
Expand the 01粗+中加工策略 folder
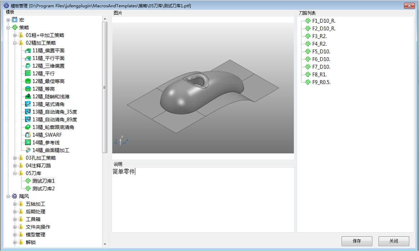[x=15, y=35]
